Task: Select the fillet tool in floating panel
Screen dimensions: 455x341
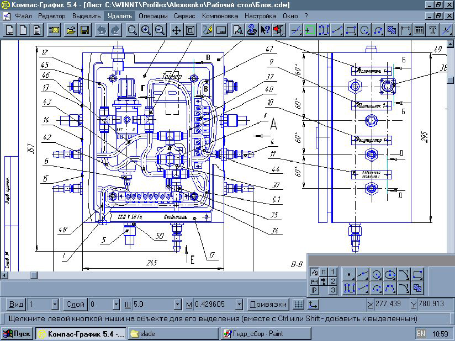Action: [x=404, y=288]
